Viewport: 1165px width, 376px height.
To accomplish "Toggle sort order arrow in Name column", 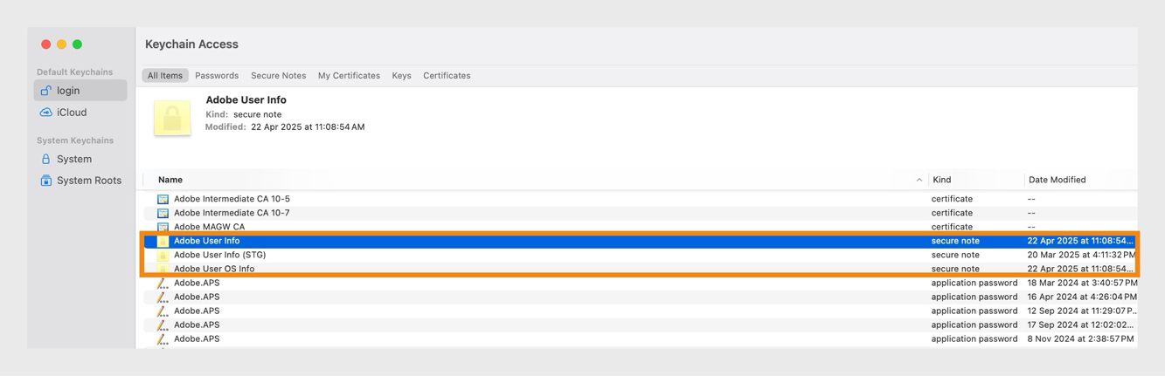I will pyautogui.click(x=919, y=180).
